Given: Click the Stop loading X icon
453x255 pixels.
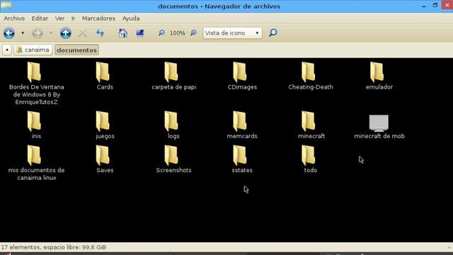Looking at the screenshot, I should [x=82, y=33].
